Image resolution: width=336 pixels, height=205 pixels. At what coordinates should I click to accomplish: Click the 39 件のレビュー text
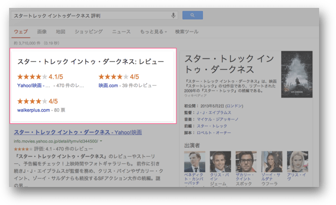tap(139, 86)
